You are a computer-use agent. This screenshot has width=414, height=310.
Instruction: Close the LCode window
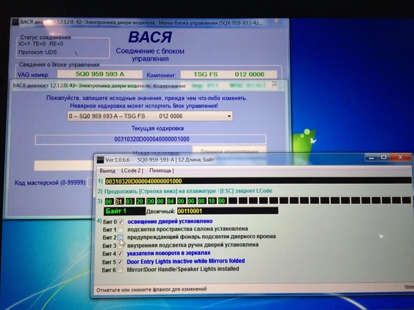point(401,157)
